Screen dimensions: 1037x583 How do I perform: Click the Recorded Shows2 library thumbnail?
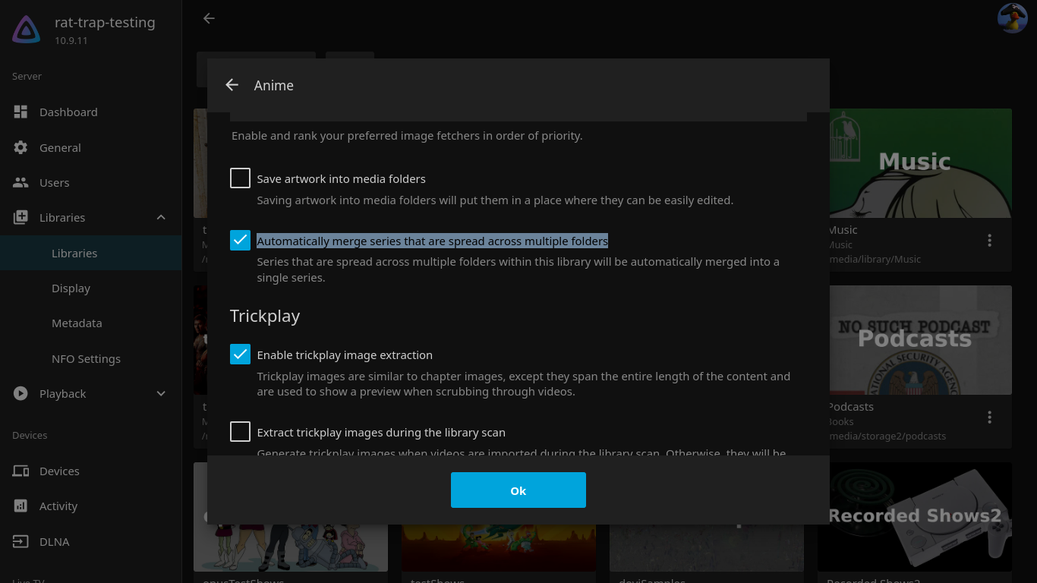[x=914, y=517]
